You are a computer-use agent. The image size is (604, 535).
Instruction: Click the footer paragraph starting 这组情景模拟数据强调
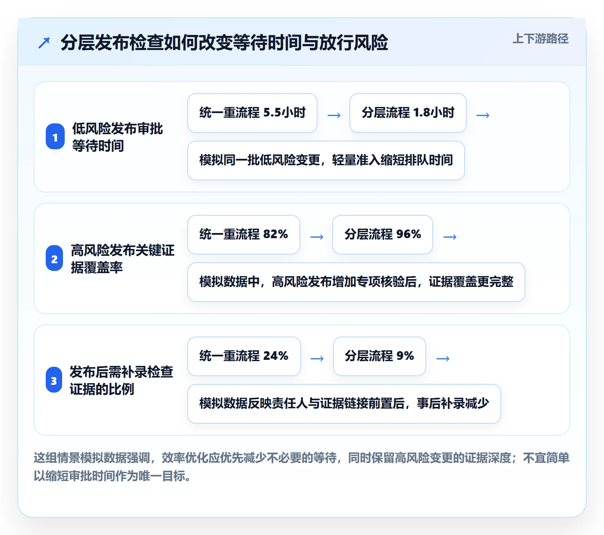[x=302, y=467]
